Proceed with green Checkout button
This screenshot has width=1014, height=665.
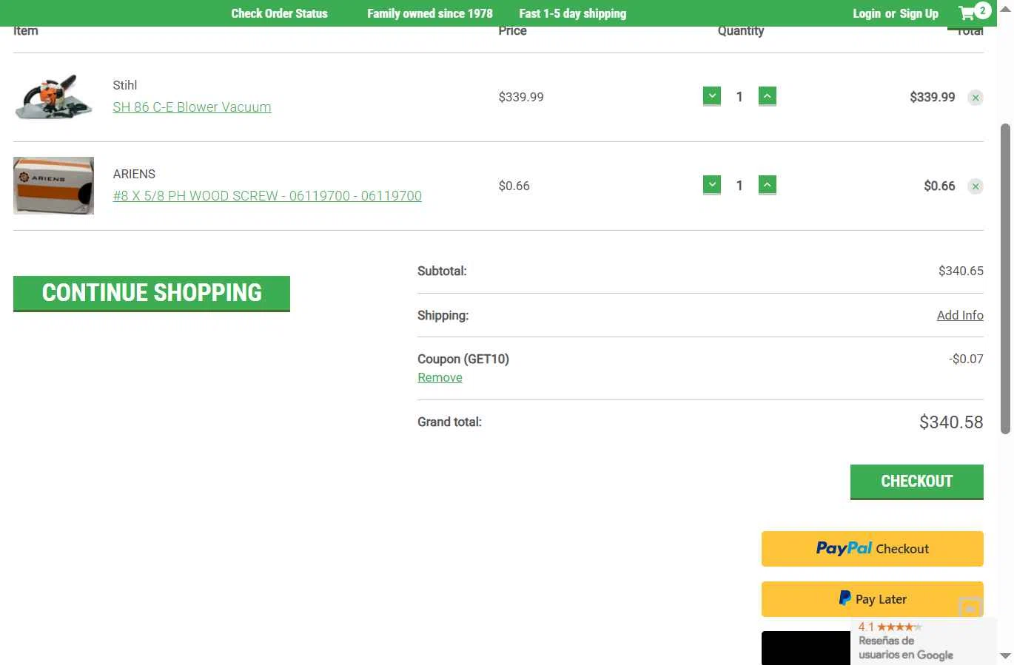pyautogui.click(x=917, y=482)
